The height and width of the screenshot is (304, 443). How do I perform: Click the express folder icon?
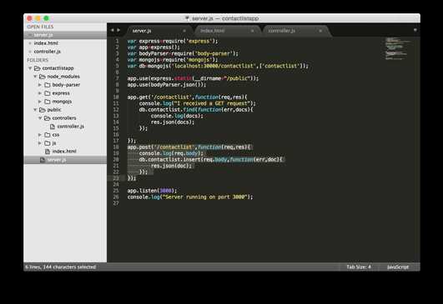click(x=48, y=93)
